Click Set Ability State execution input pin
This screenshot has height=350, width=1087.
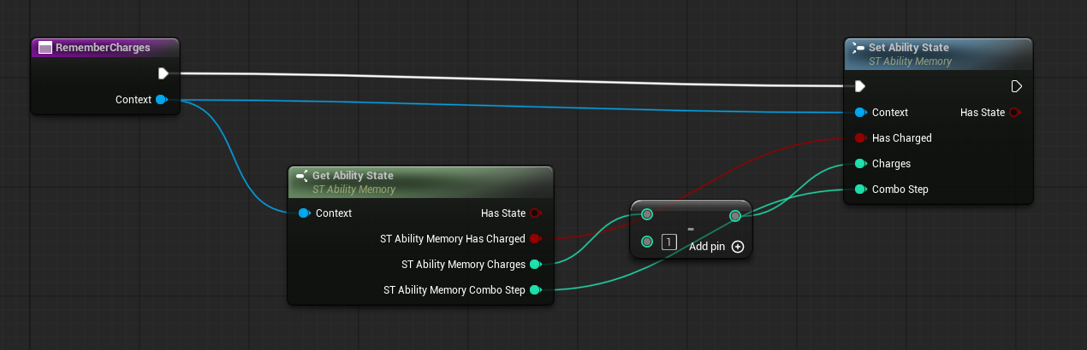pos(860,86)
